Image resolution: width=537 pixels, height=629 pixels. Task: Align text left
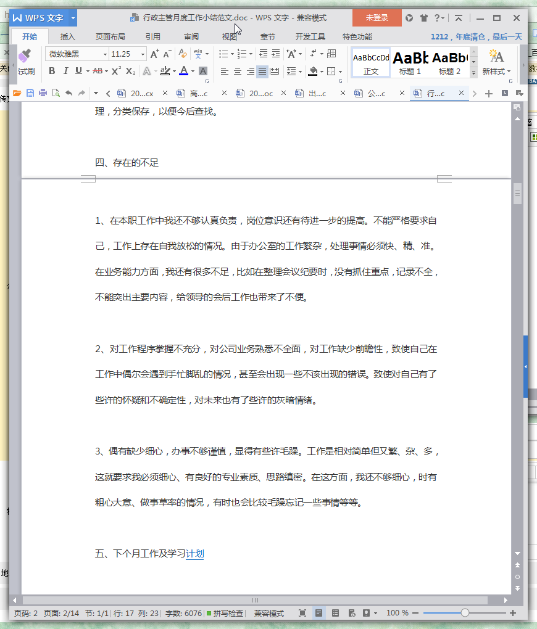click(x=225, y=72)
